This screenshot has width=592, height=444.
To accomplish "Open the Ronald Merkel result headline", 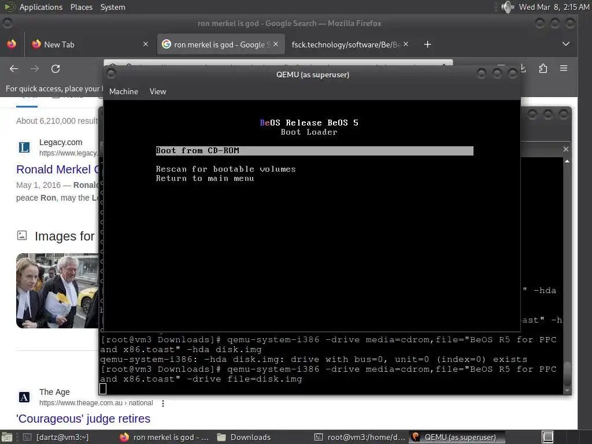I will [57, 169].
